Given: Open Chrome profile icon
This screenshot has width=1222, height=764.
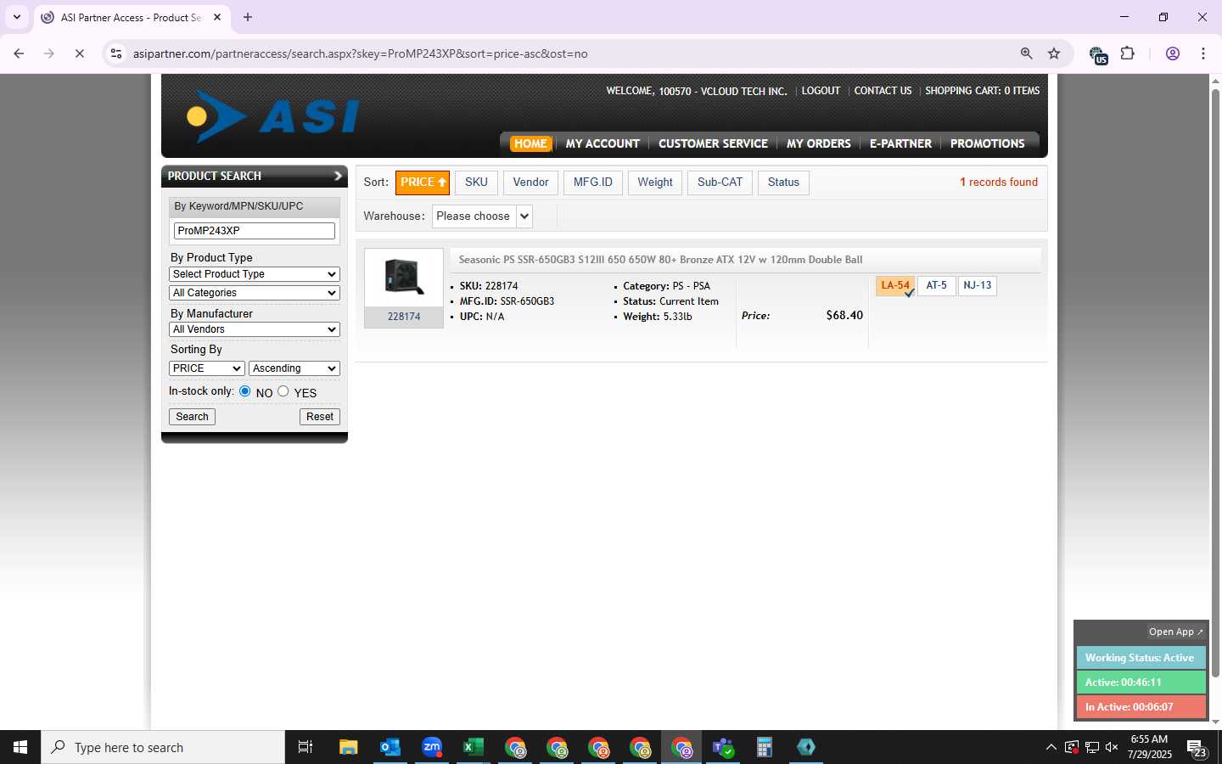Looking at the screenshot, I should (1173, 53).
